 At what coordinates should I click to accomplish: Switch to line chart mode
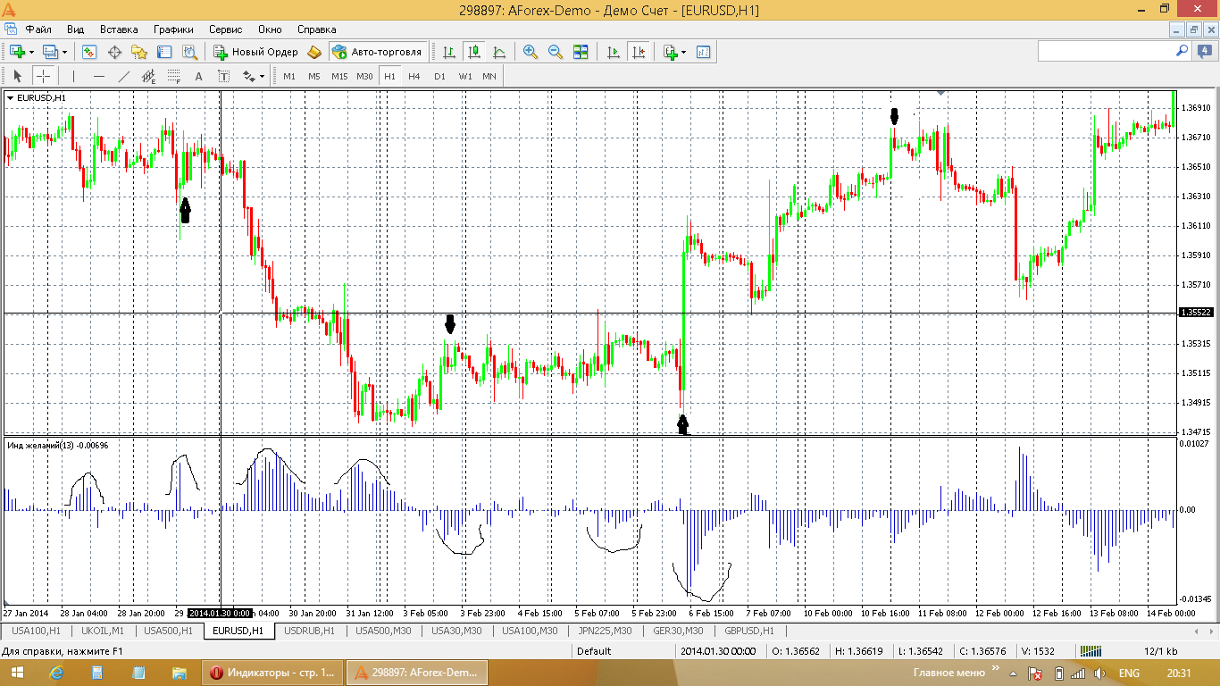pos(498,52)
